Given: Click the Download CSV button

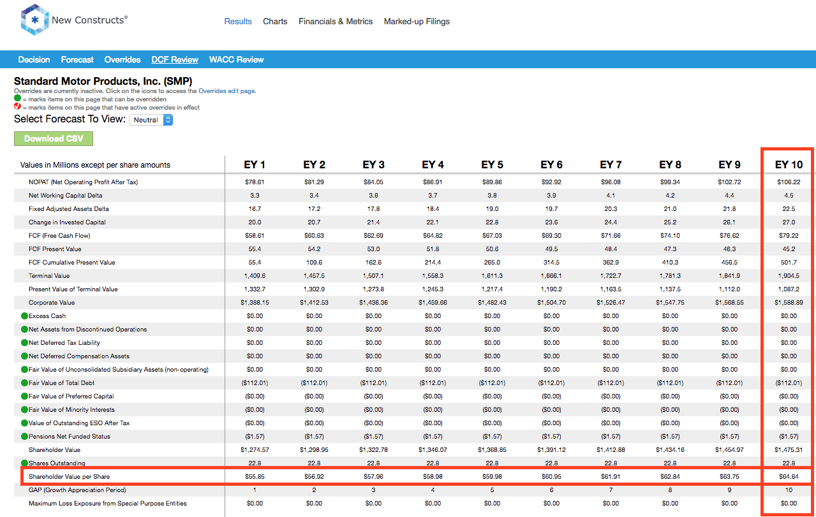Looking at the screenshot, I should pos(54,138).
